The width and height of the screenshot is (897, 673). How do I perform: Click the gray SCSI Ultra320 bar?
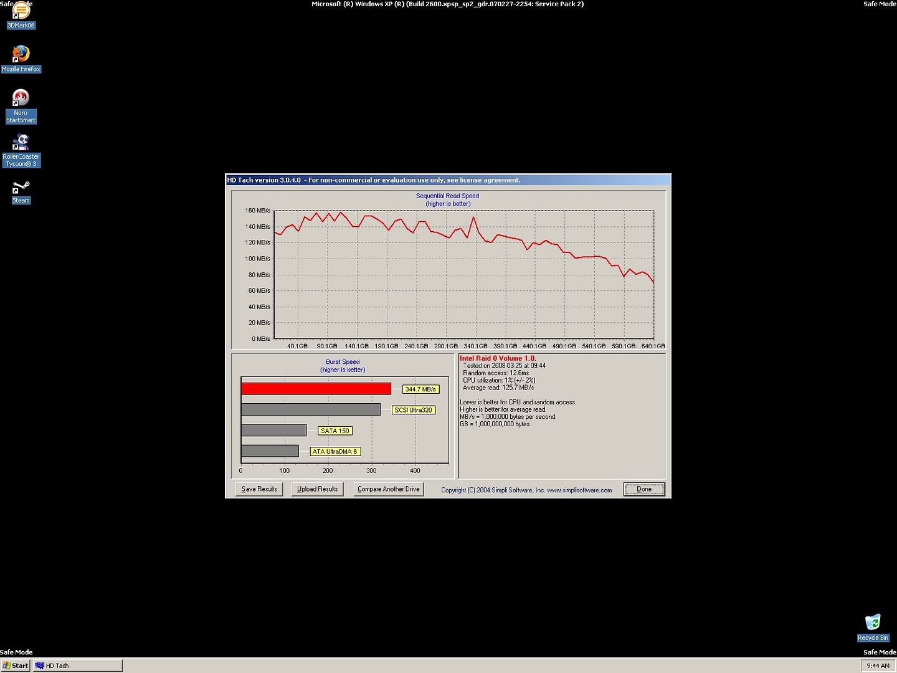coord(311,409)
